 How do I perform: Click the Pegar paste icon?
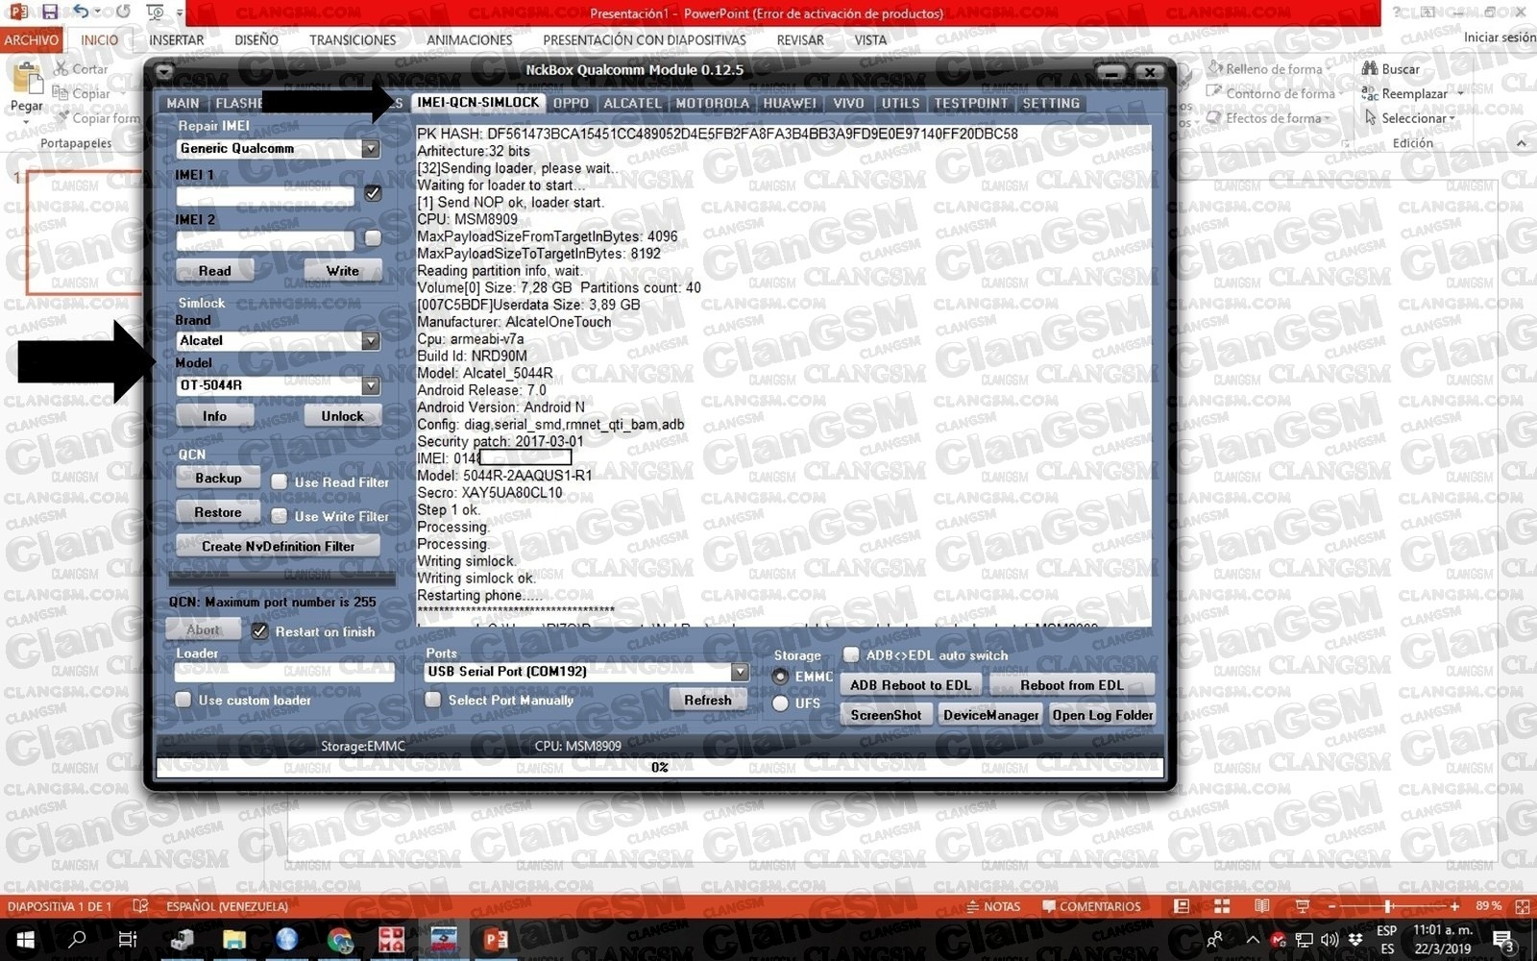(x=26, y=79)
